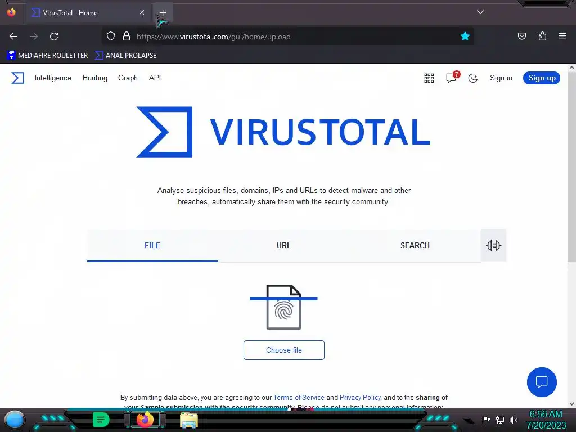Click the Choose file button
This screenshot has height=432, width=576.
pyautogui.click(x=283, y=350)
